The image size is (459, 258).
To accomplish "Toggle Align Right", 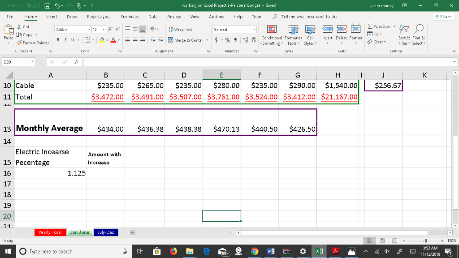I will 142,40.
